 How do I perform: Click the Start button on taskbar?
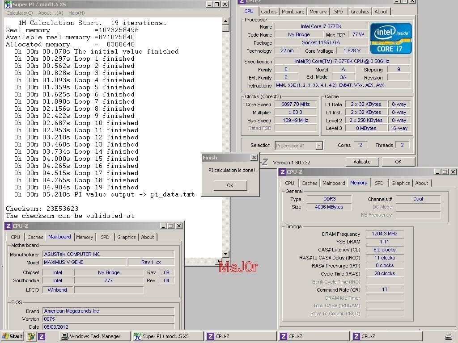13,336
